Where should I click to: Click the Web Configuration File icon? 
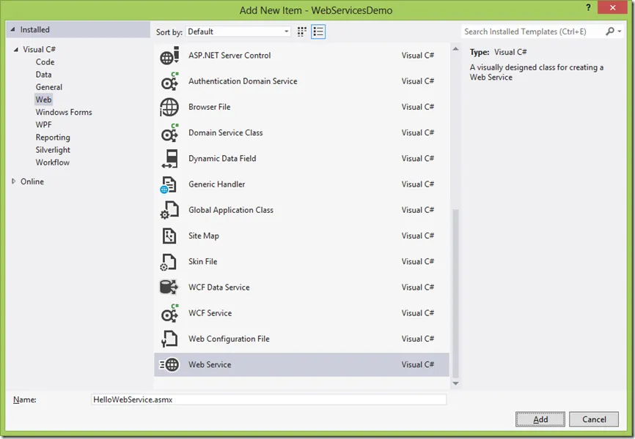(169, 339)
